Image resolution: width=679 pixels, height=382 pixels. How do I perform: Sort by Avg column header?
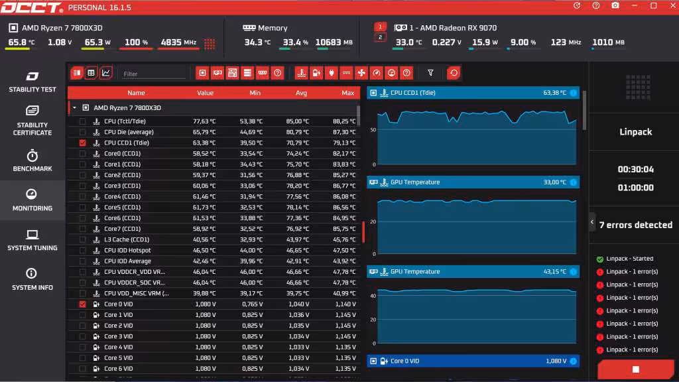coord(301,93)
